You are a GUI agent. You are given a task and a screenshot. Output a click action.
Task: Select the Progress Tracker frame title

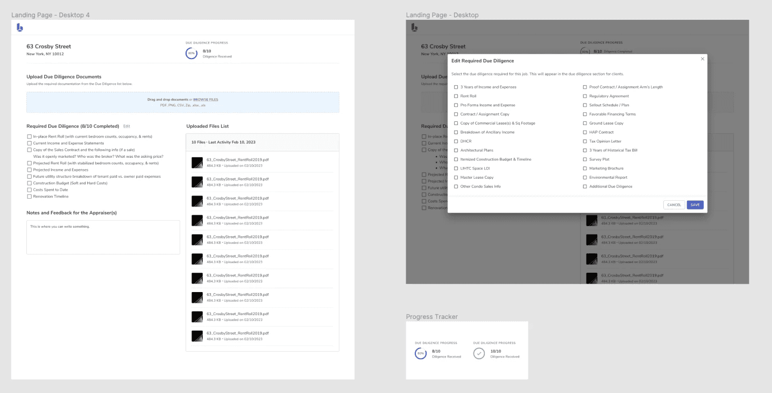coord(432,317)
